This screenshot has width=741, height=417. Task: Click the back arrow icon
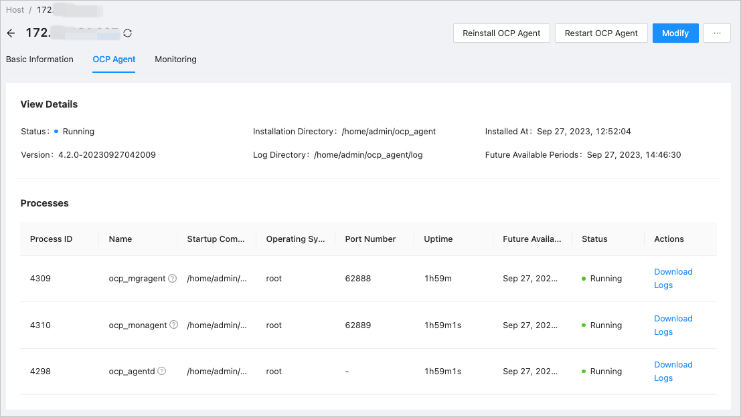[11, 33]
